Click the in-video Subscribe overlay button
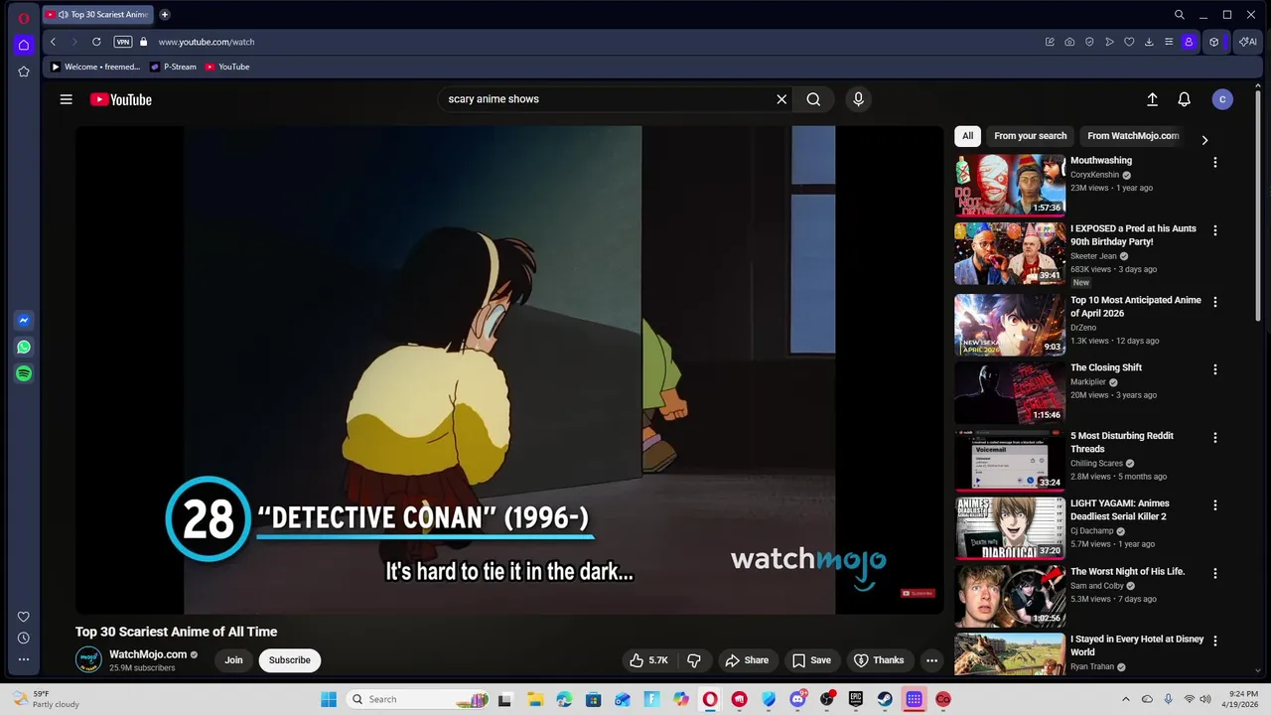Viewport: 1271px width, 715px height. click(918, 593)
